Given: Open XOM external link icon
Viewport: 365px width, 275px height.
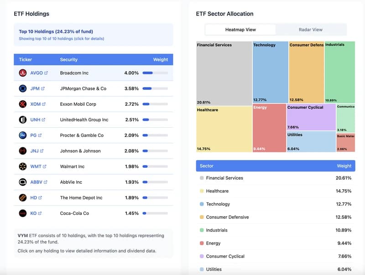Looking at the screenshot, I should tap(44, 104).
